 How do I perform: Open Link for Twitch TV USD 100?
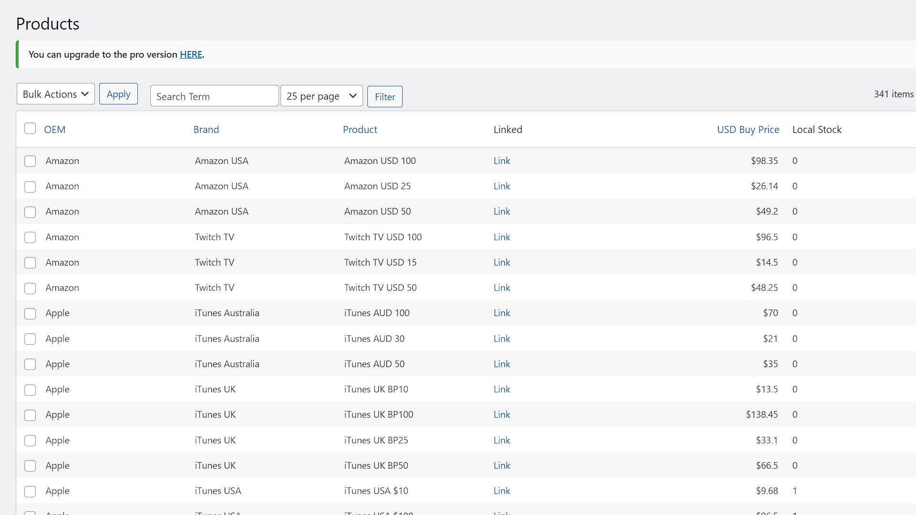click(x=501, y=237)
